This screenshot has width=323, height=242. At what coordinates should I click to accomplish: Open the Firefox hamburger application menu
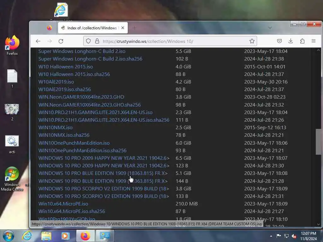point(314,41)
